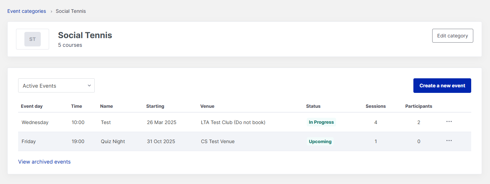The image size is (490, 184).
Task: Click Create a new event button
Action: point(442,86)
